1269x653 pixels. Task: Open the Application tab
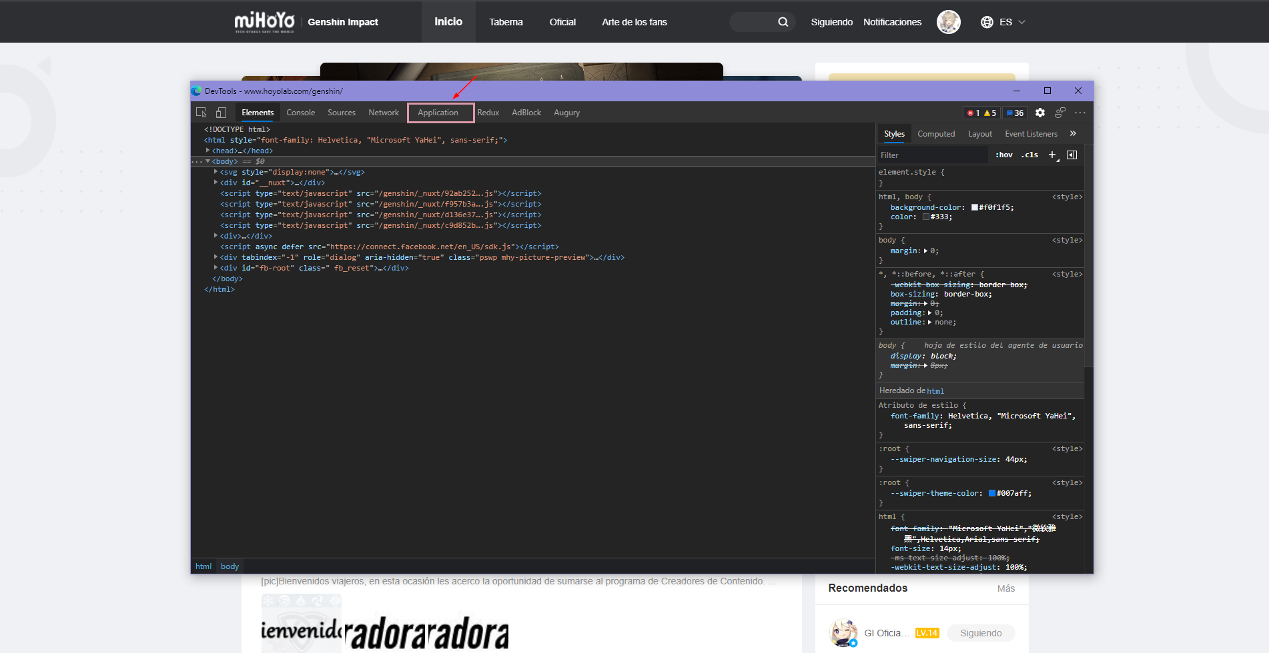coord(438,113)
